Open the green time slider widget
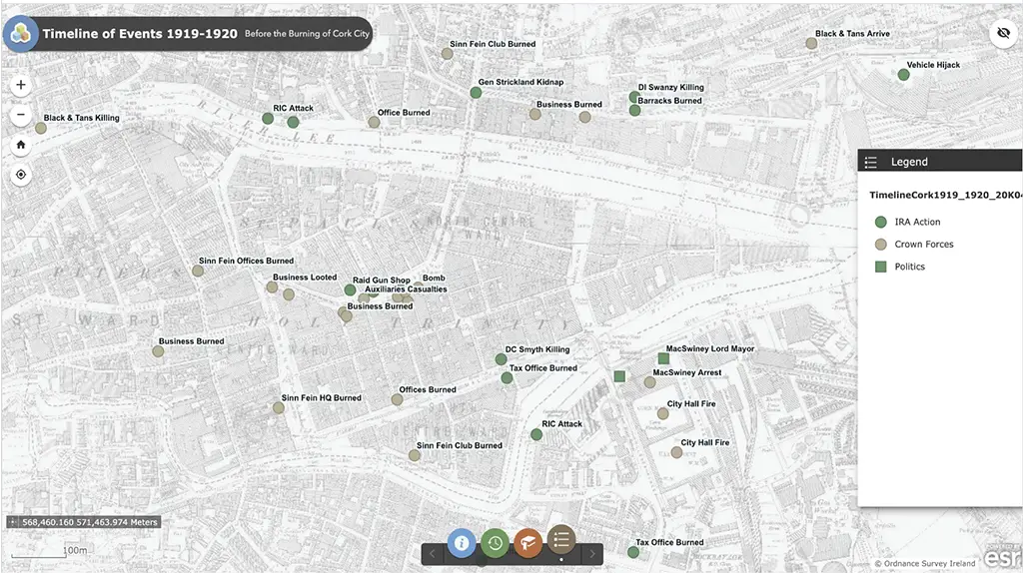The width and height of the screenshot is (1023, 574). (495, 542)
